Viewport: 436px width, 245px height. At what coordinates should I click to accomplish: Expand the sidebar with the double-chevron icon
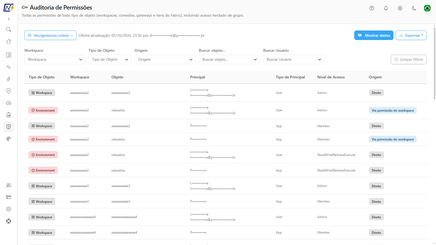[x=9, y=19]
